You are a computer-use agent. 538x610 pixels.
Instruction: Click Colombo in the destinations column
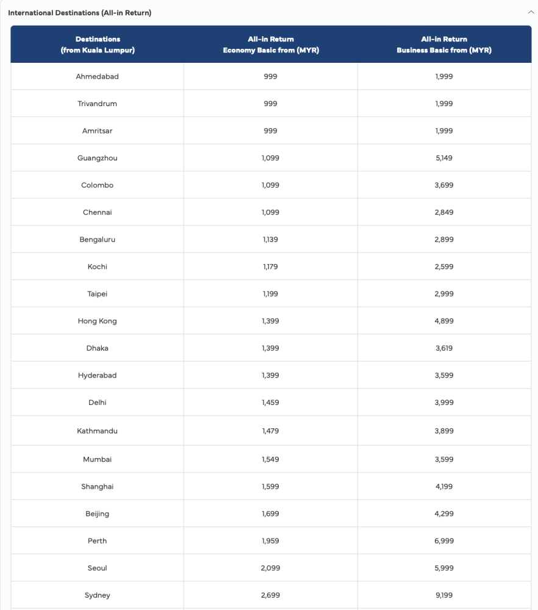[x=98, y=185]
